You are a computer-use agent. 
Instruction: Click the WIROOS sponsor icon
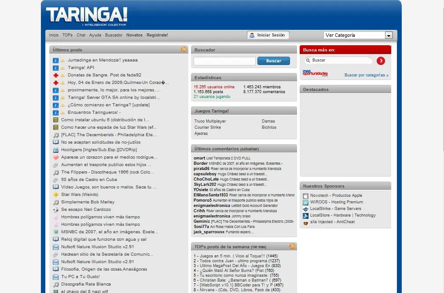305,203
